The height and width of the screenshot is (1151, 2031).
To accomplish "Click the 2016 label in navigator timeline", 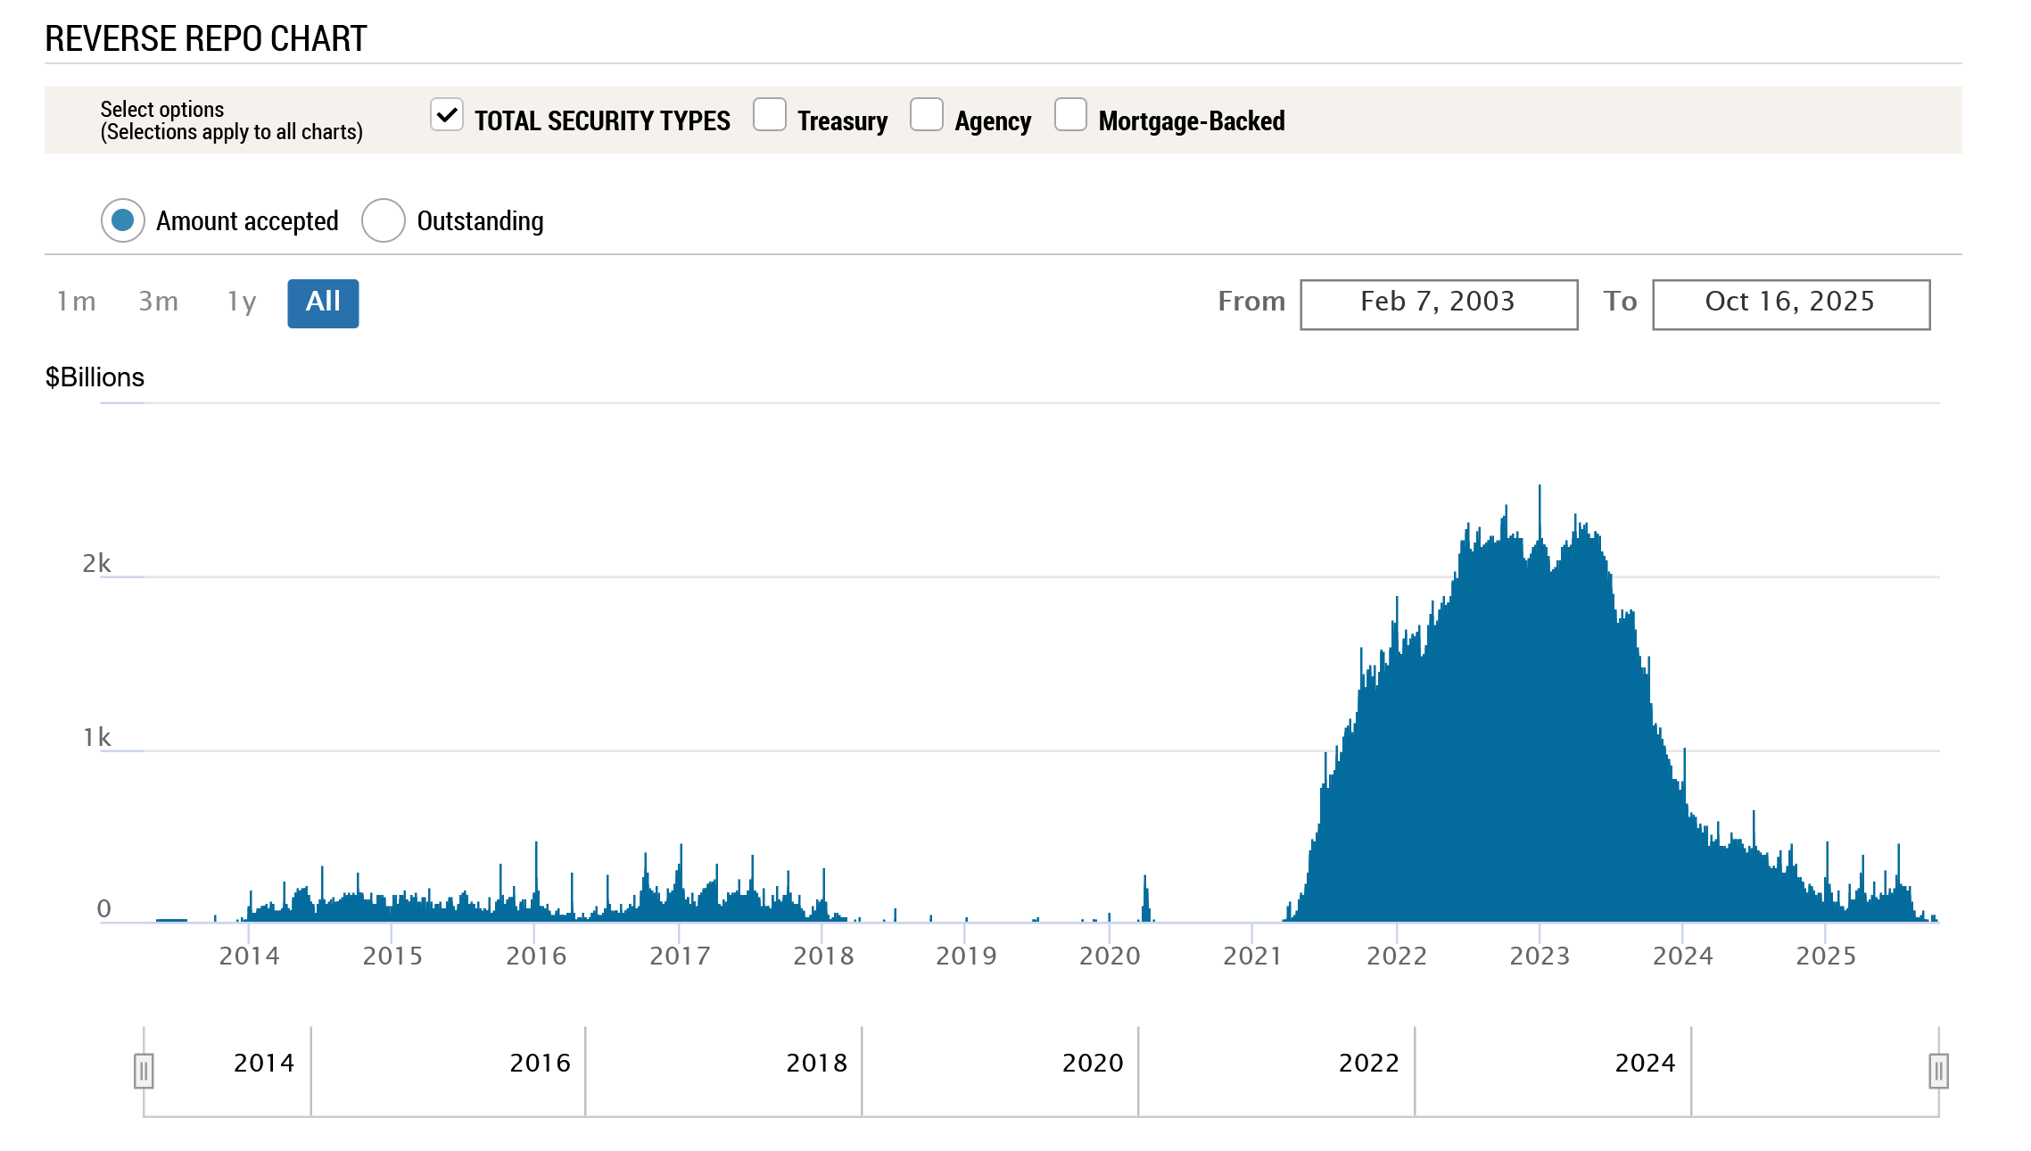I will tap(540, 1064).
